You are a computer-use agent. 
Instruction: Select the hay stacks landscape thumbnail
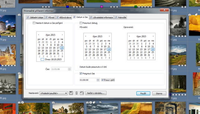[x=178, y=55]
